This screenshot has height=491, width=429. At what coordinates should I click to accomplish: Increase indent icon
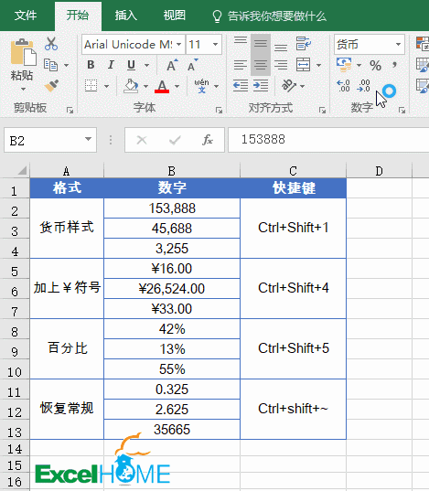coord(261,85)
